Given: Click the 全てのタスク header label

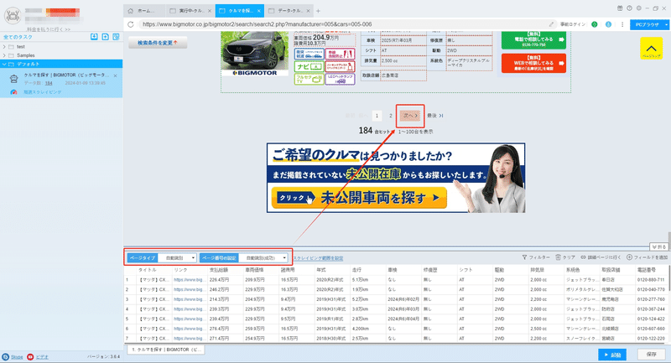Looking at the screenshot, I should click(x=18, y=37).
